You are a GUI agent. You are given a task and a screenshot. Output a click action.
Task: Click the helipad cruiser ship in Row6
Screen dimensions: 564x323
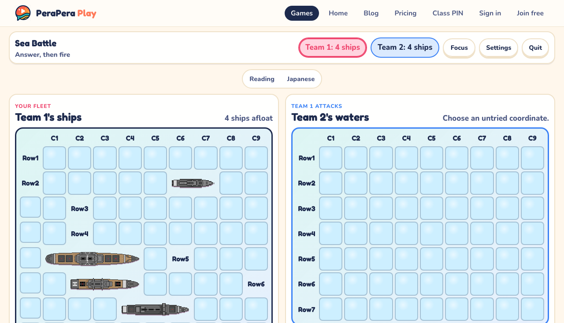pyautogui.click(x=105, y=284)
